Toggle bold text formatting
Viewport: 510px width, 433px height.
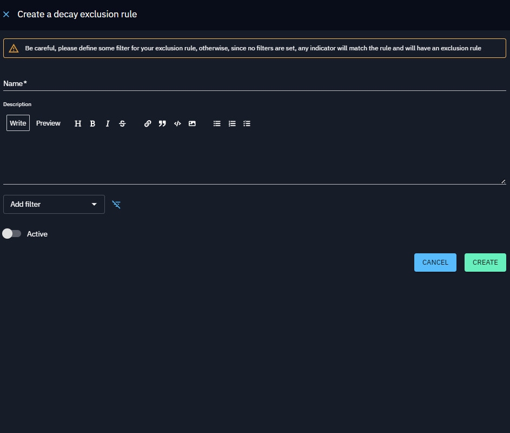(x=92, y=123)
